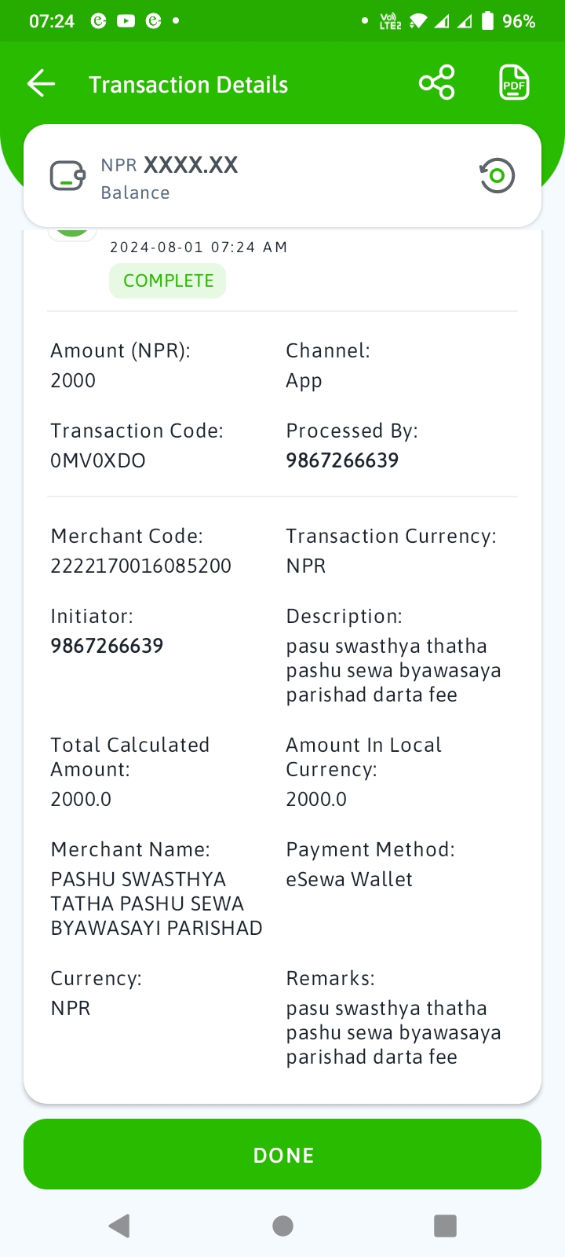Download the receipt as PDF
Screen dimensions: 565x1257
(514, 82)
